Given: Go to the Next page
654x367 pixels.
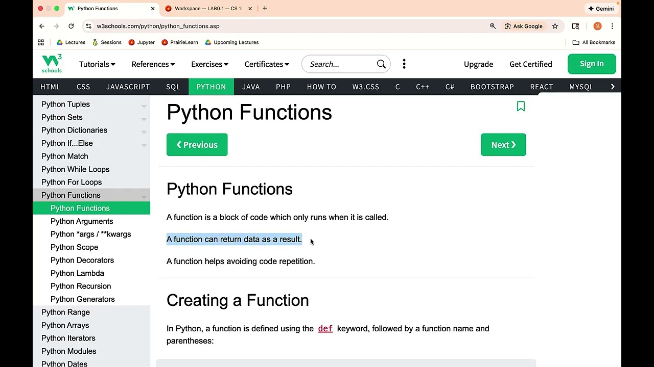Looking at the screenshot, I should (503, 145).
